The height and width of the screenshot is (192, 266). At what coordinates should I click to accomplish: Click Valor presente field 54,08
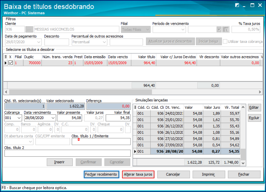[69, 118]
